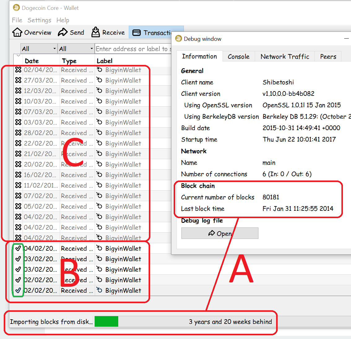Click the conflicted status icon for 03/03 transaction

[x=18, y=122]
